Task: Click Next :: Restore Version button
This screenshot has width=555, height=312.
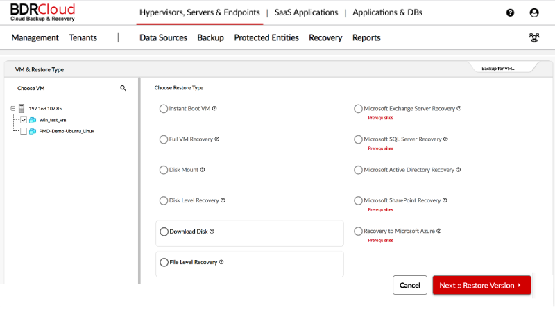Action: 481,285
